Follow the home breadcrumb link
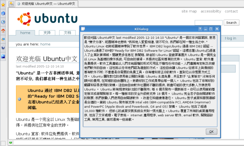This screenshot has height=146, width=244. 45,44
